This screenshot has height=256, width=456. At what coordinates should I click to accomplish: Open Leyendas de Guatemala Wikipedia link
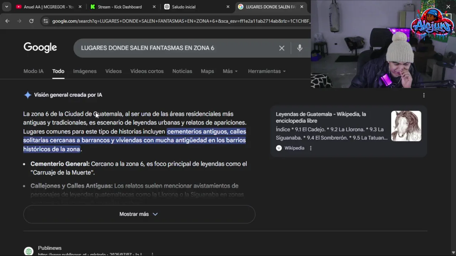[321, 117]
